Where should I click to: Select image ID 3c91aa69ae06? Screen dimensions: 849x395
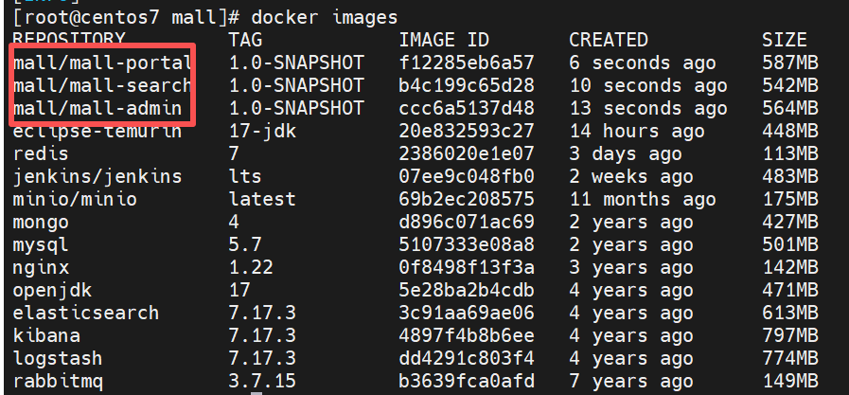click(467, 314)
